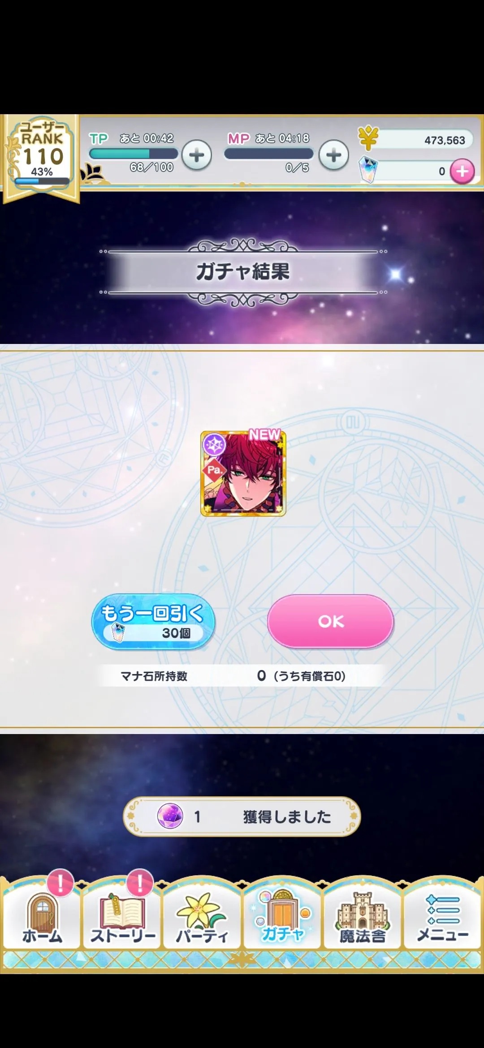Tap the mana stone crystal icon in header
Image resolution: width=484 pixels, height=1048 pixels.
368,170
